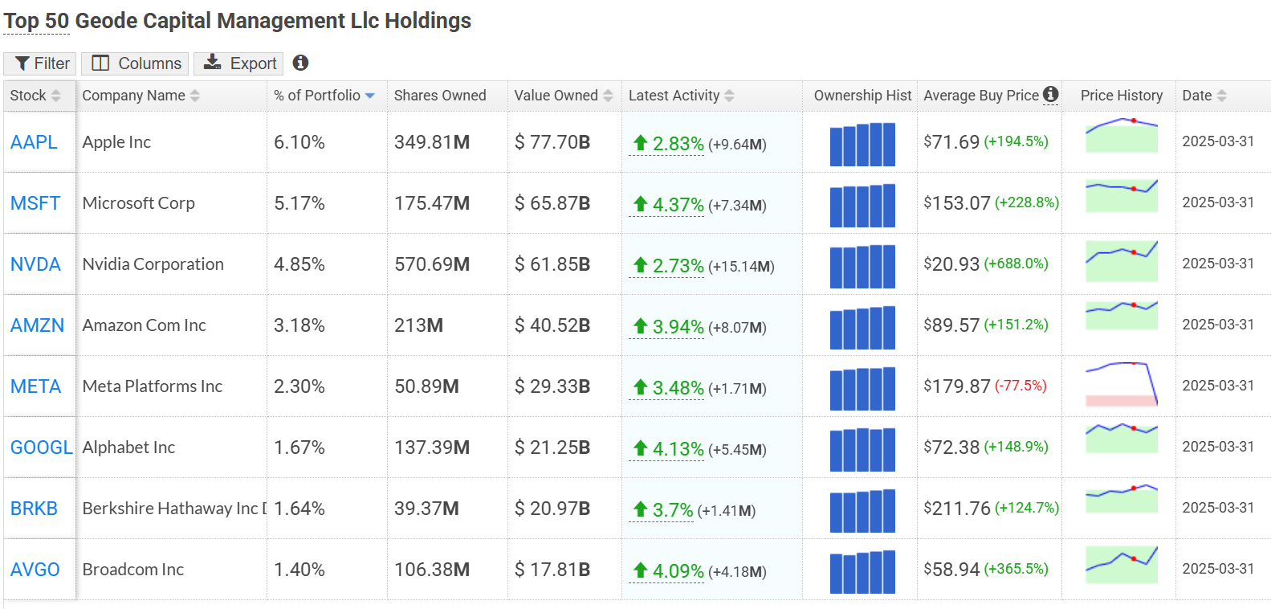Open the META stock link
1271x609 pixels.
35,386
